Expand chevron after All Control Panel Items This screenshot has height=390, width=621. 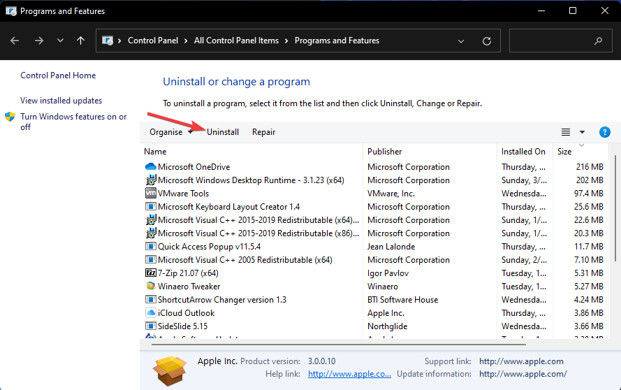pos(286,41)
